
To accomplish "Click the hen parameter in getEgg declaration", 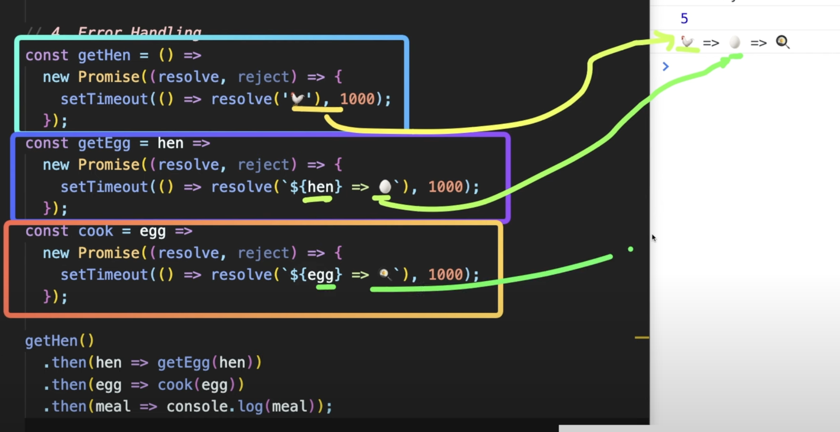I will click(x=170, y=143).
